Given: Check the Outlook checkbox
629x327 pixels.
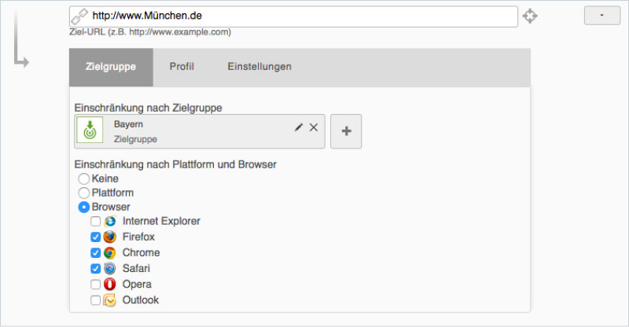Looking at the screenshot, I should coord(95,299).
